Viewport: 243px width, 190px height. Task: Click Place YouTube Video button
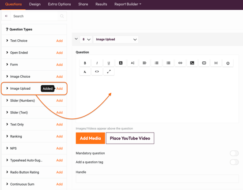[130, 138]
